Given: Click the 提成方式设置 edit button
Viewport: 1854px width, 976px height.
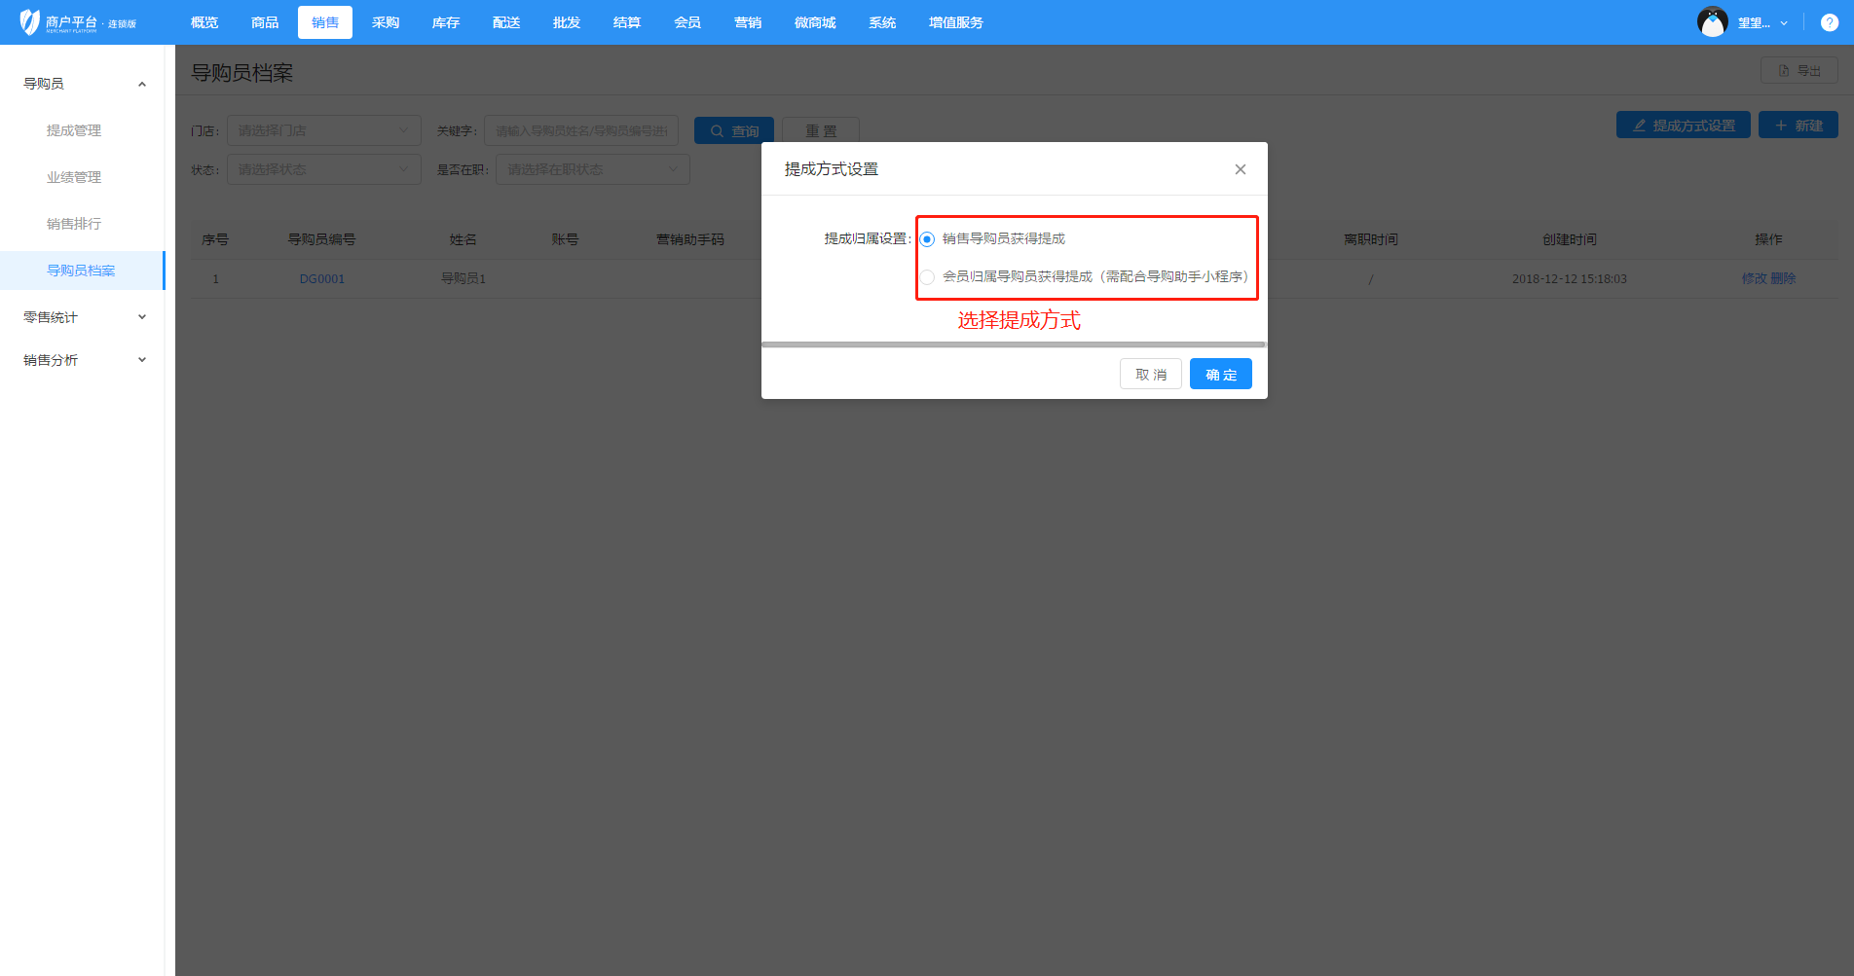Looking at the screenshot, I should click(x=1683, y=126).
